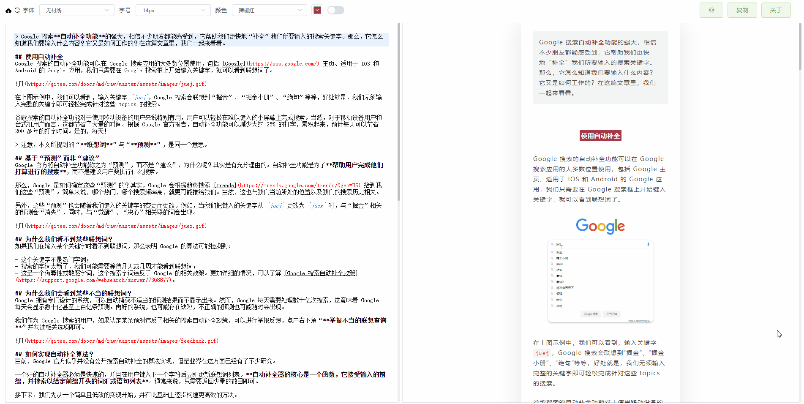Click '## 为什么我们看不到某些联想词?' heading
The image size is (804, 404).
64,240
